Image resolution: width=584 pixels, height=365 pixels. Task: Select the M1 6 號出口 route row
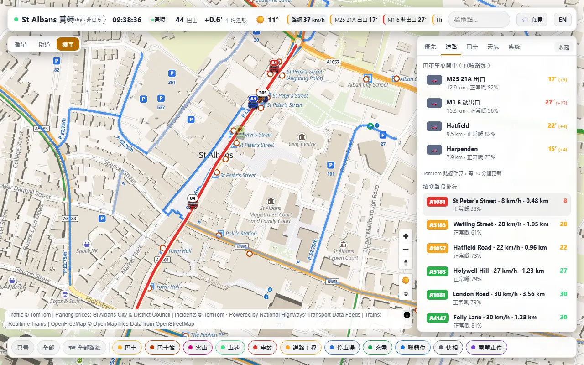point(497,106)
